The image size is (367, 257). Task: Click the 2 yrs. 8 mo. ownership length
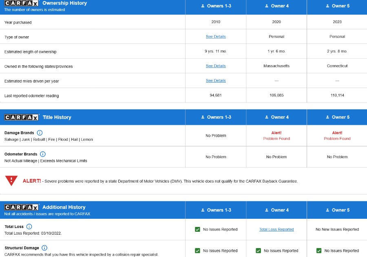(x=337, y=51)
